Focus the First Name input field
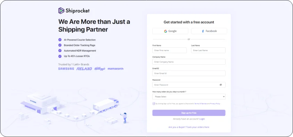This screenshot has width=293, height=137. point(170,50)
